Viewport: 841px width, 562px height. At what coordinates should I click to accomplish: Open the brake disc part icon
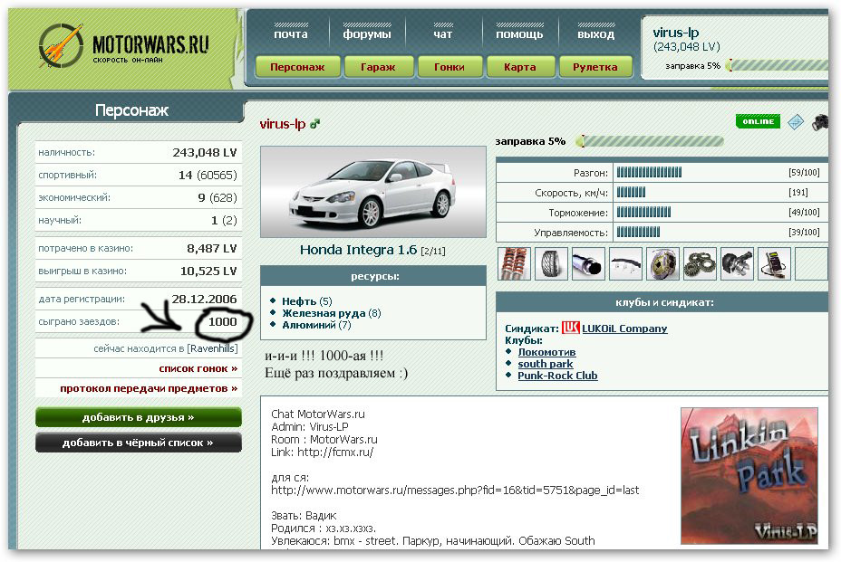662,264
